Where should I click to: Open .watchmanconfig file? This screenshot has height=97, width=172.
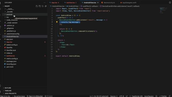click(13, 34)
